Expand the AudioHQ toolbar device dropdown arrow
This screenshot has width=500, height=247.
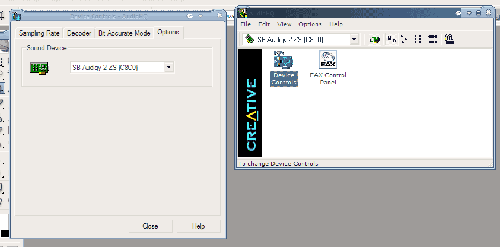tap(354, 40)
